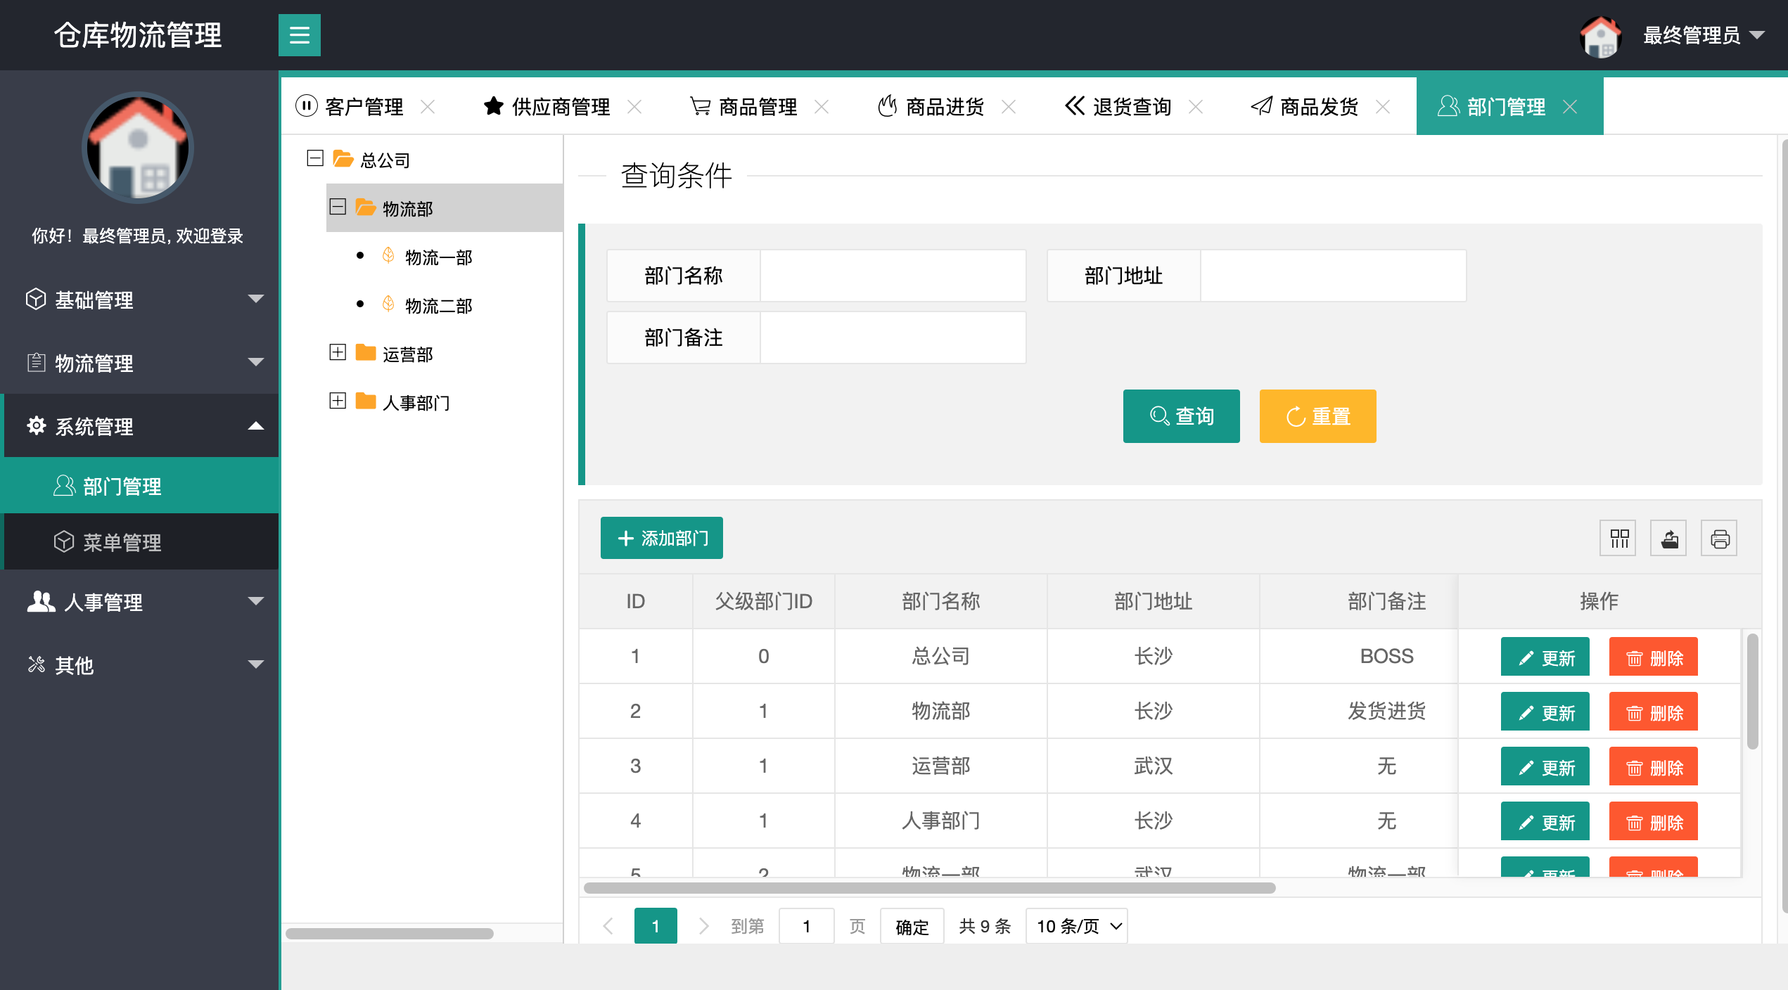Close the 供应商管理 tab

634,107
